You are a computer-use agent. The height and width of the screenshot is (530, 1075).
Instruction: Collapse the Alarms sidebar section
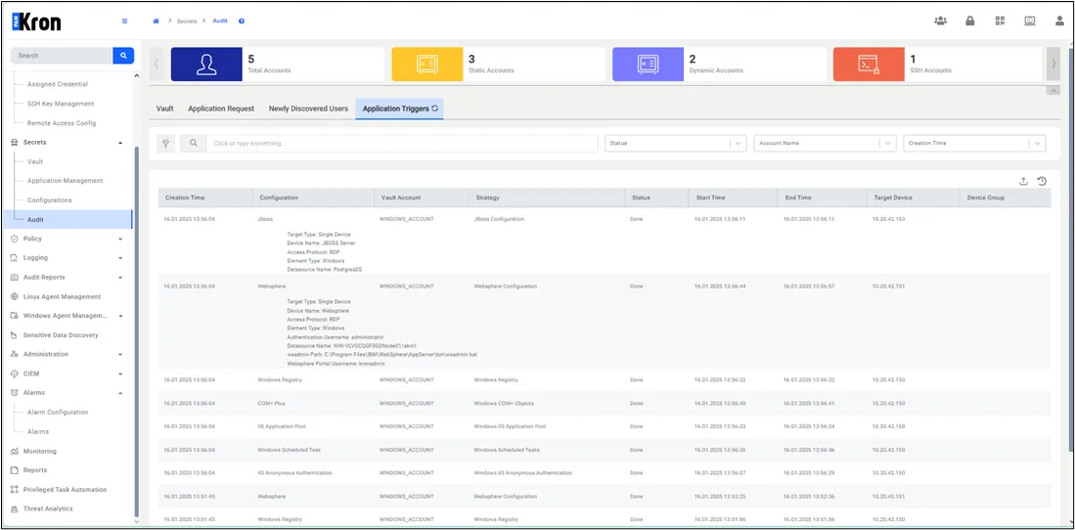click(x=120, y=393)
